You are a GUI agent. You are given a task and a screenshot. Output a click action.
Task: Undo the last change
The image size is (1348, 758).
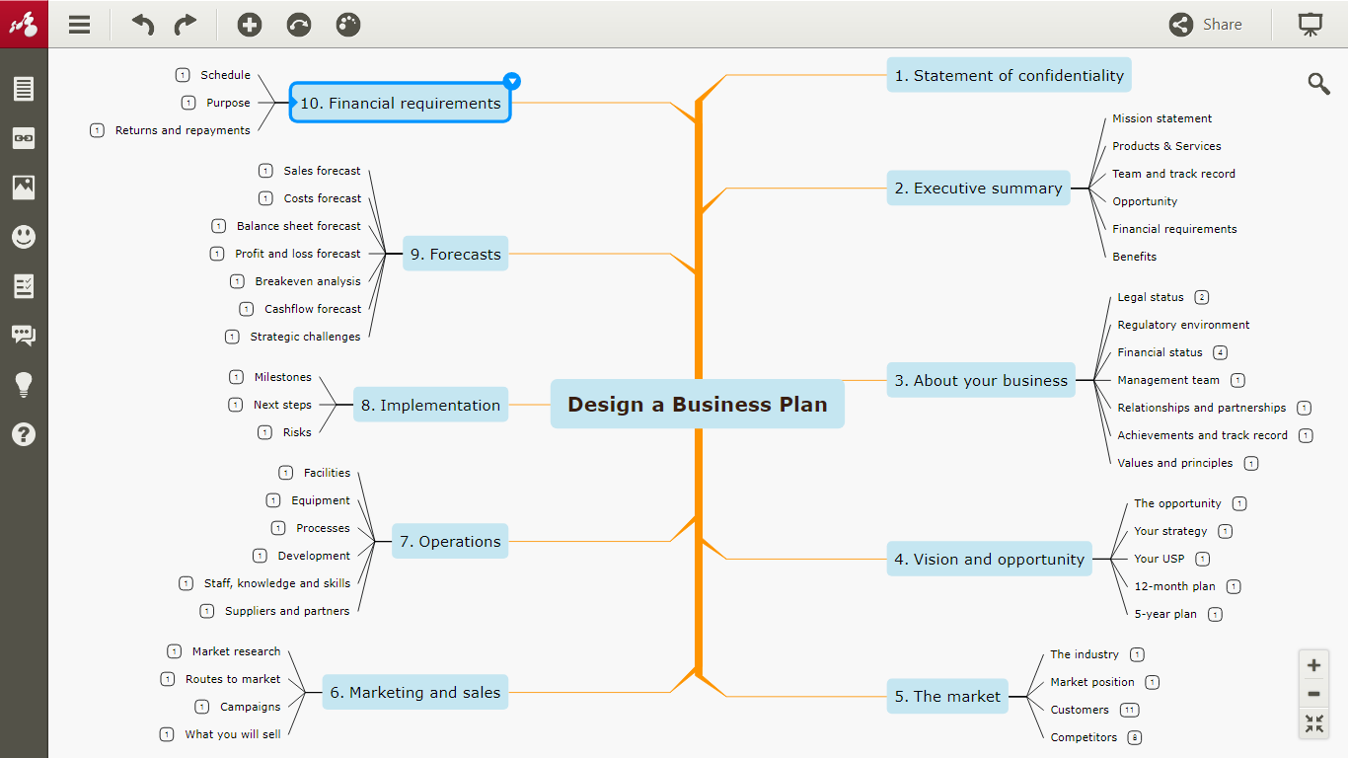click(141, 24)
